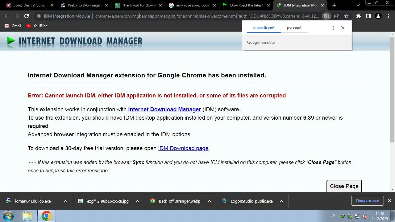
Task: Switch to Thank you for download tab
Action: tap(138, 5)
